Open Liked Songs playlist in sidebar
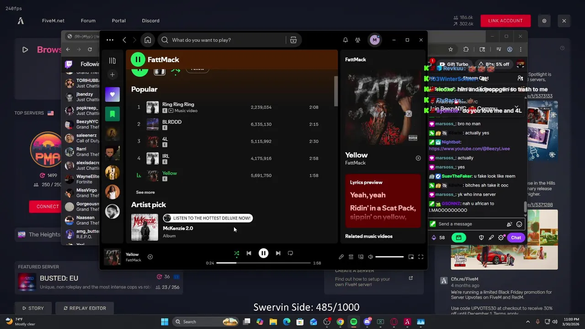 pos(112,95)
